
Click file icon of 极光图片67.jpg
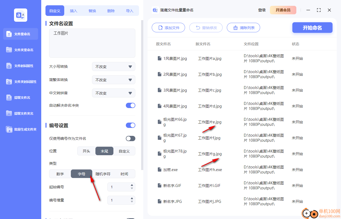coord(159,138)
